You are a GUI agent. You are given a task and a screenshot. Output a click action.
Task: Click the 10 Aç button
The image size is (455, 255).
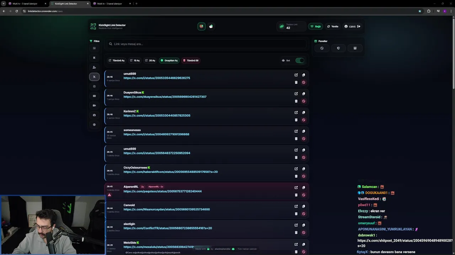pos(135,61)
